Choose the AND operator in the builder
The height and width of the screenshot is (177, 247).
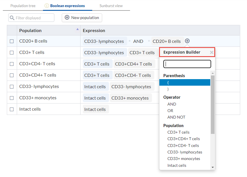(172, 104)
